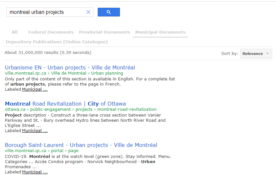Screen dimensions: 276x175
Task: Open the Federal Documents tab
Action: tap(51, 32)
